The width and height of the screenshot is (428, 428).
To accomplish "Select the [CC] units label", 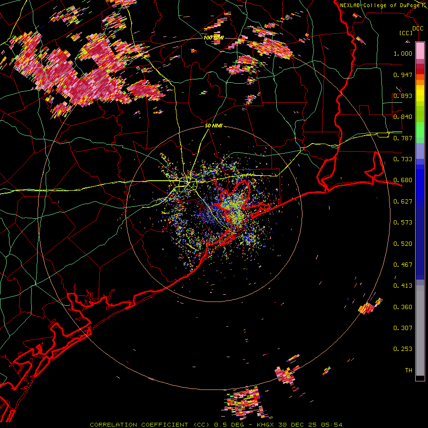I will 406,33.
